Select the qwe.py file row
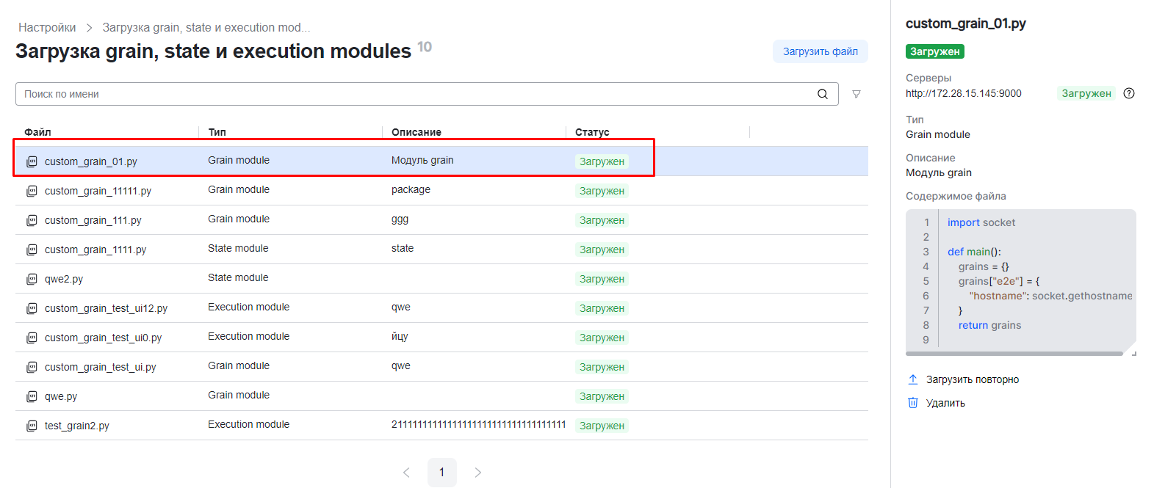 pos(61,396)
